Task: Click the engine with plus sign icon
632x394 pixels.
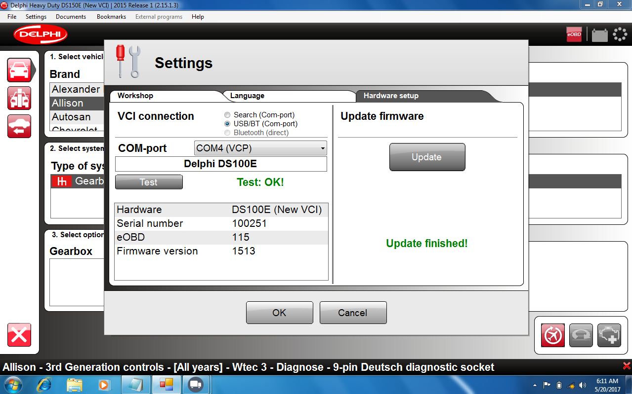Action: [609, 335]
